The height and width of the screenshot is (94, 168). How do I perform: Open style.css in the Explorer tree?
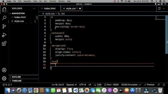(19, 21)
